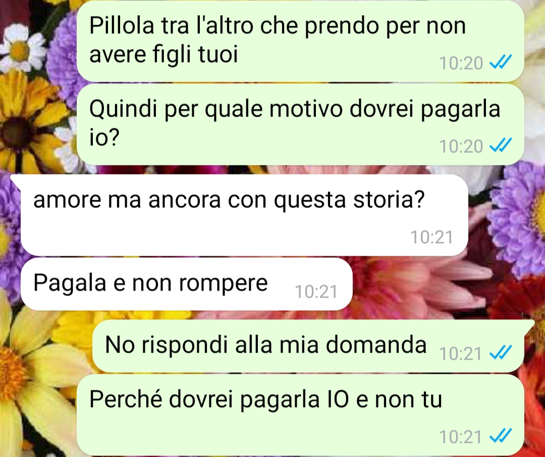The image size is (545, 457).
Task: Tap the word 'storia?' in the received message
Action: [x=389, y=199]
